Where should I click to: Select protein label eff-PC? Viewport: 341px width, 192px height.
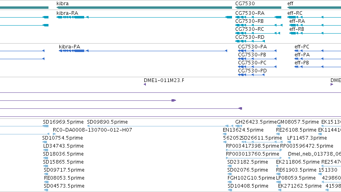302,47
